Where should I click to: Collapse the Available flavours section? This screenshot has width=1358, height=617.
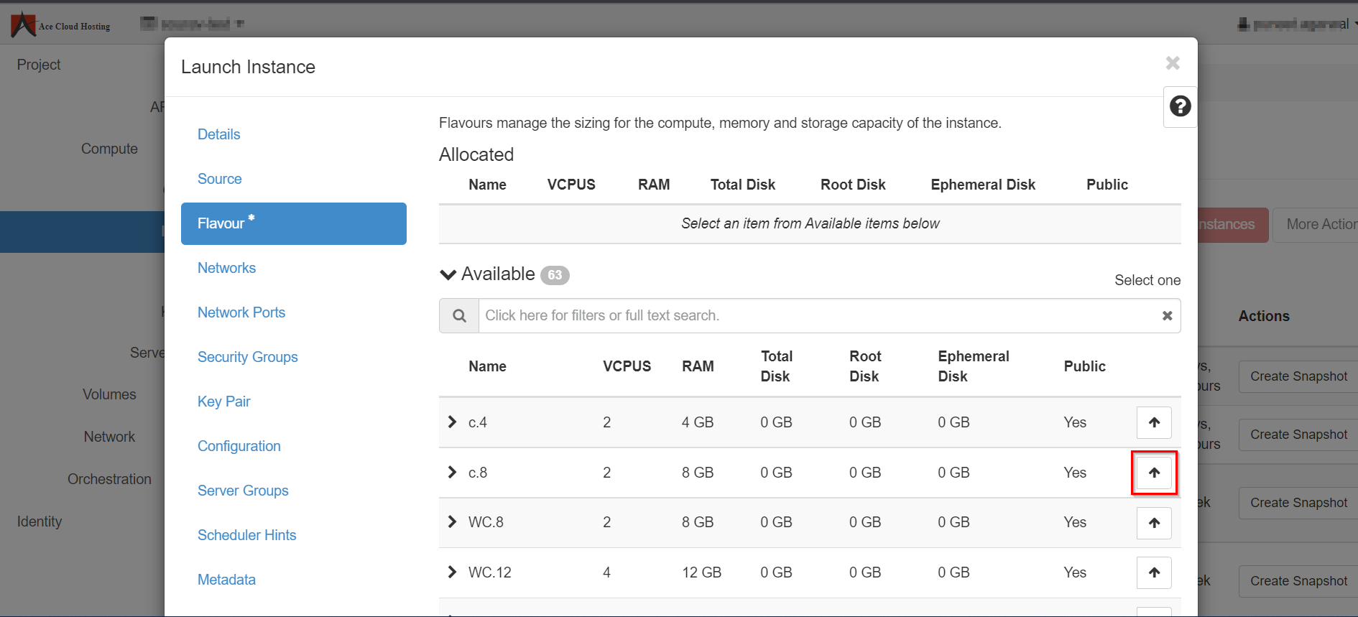pyautogui.click(x=448, y=275)
